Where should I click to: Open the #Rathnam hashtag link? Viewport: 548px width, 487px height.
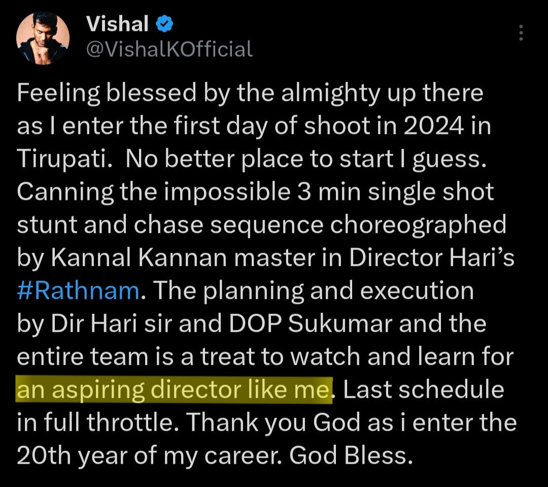[x=78, y=291]
